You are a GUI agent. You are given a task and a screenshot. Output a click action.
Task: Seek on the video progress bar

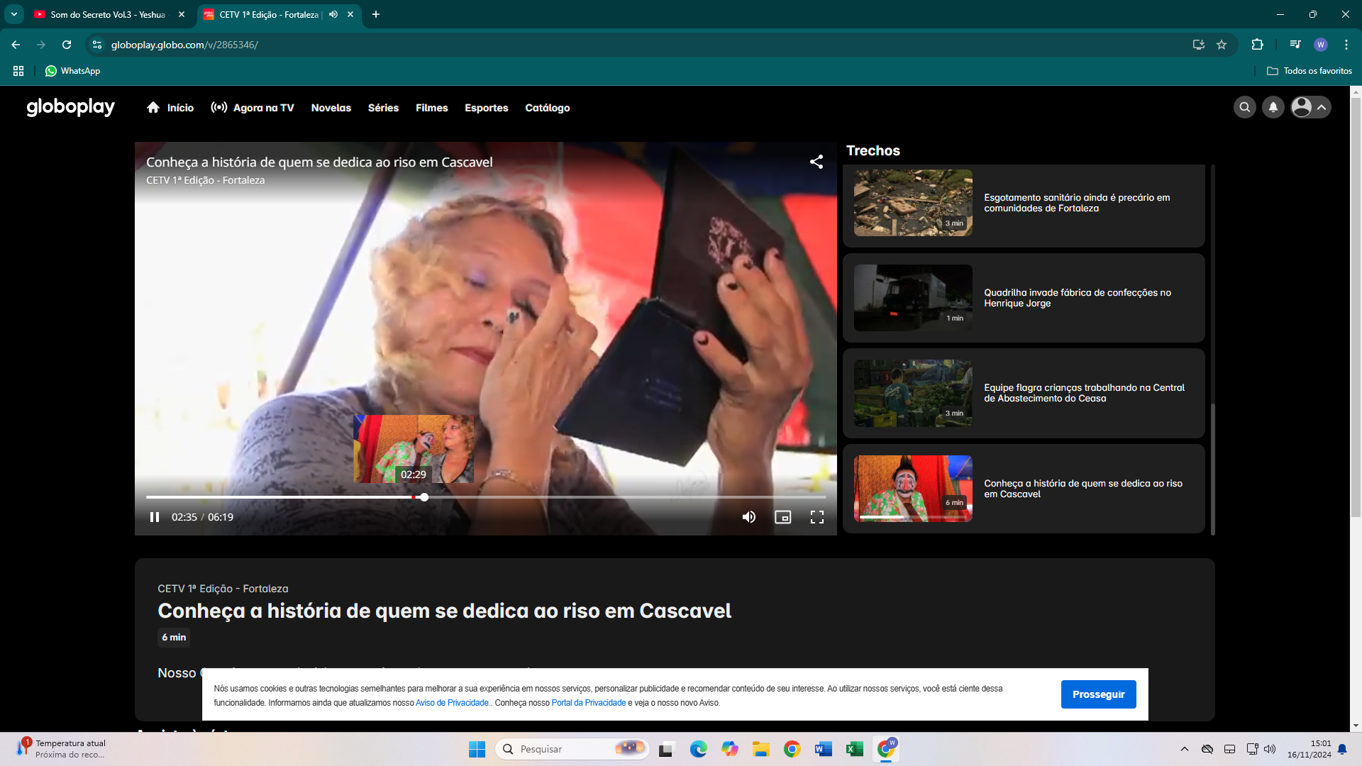tap(567, 497)
